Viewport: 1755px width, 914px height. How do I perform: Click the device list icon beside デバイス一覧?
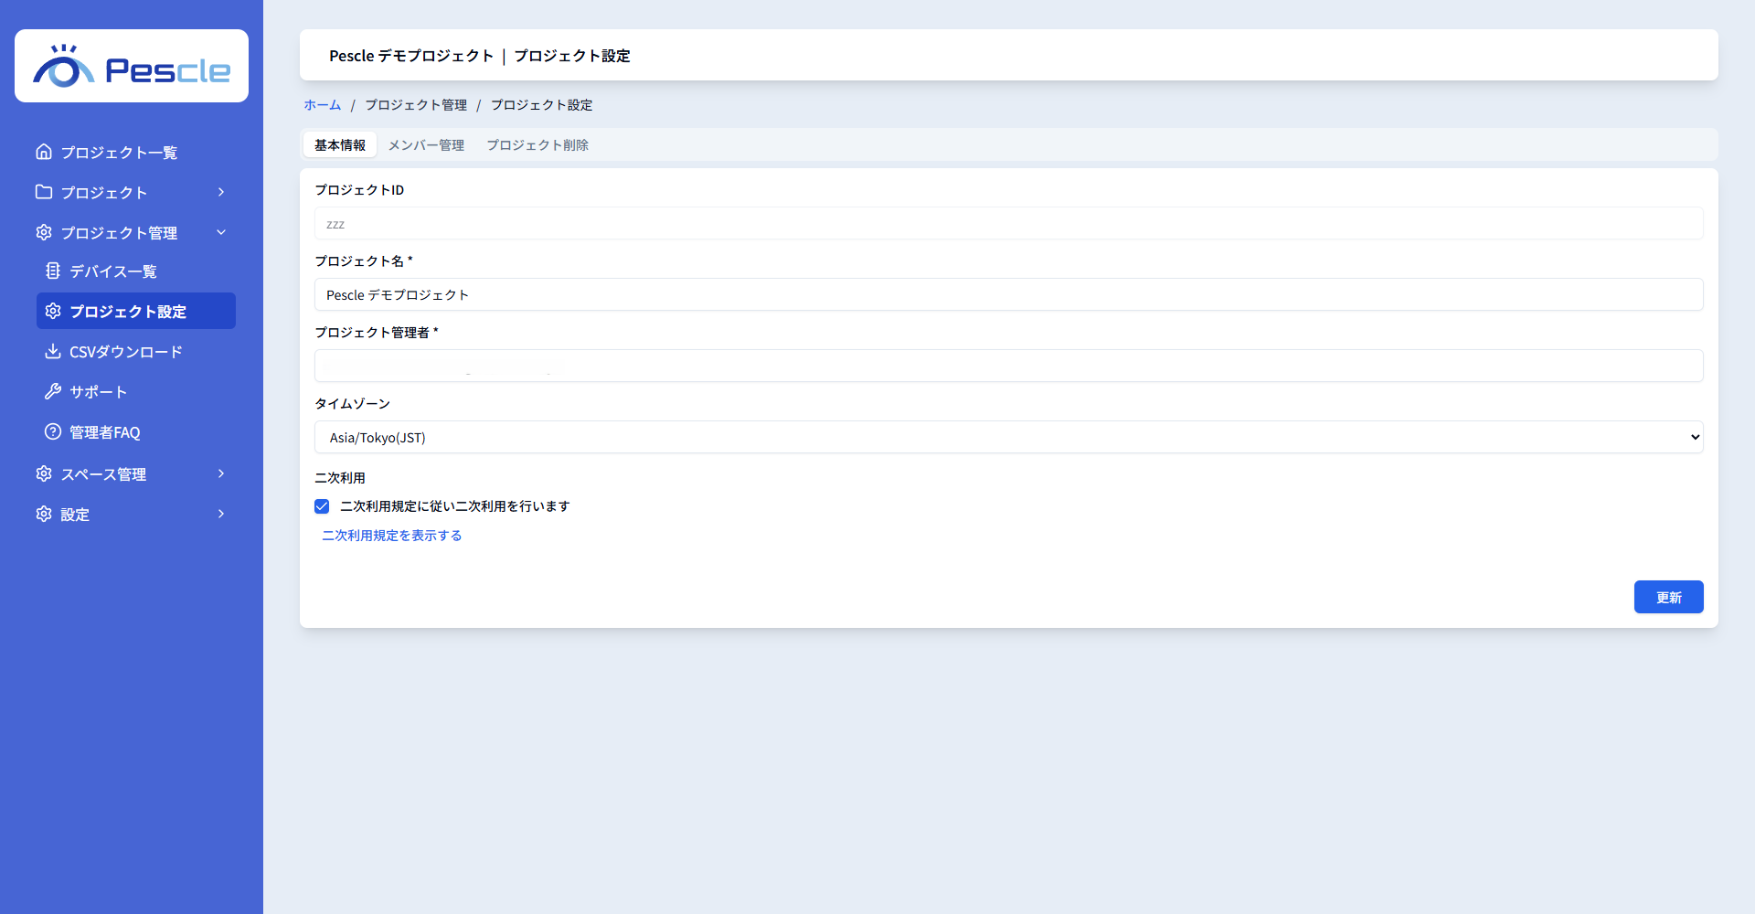pyautogui.click(x=53, y=271)
